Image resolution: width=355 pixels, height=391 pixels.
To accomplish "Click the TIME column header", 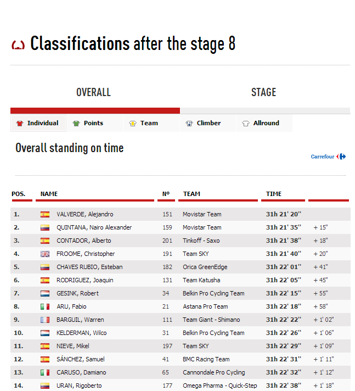I will point(274,194).
